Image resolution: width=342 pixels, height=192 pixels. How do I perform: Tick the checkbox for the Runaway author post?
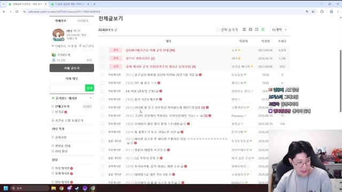[103, 116]
